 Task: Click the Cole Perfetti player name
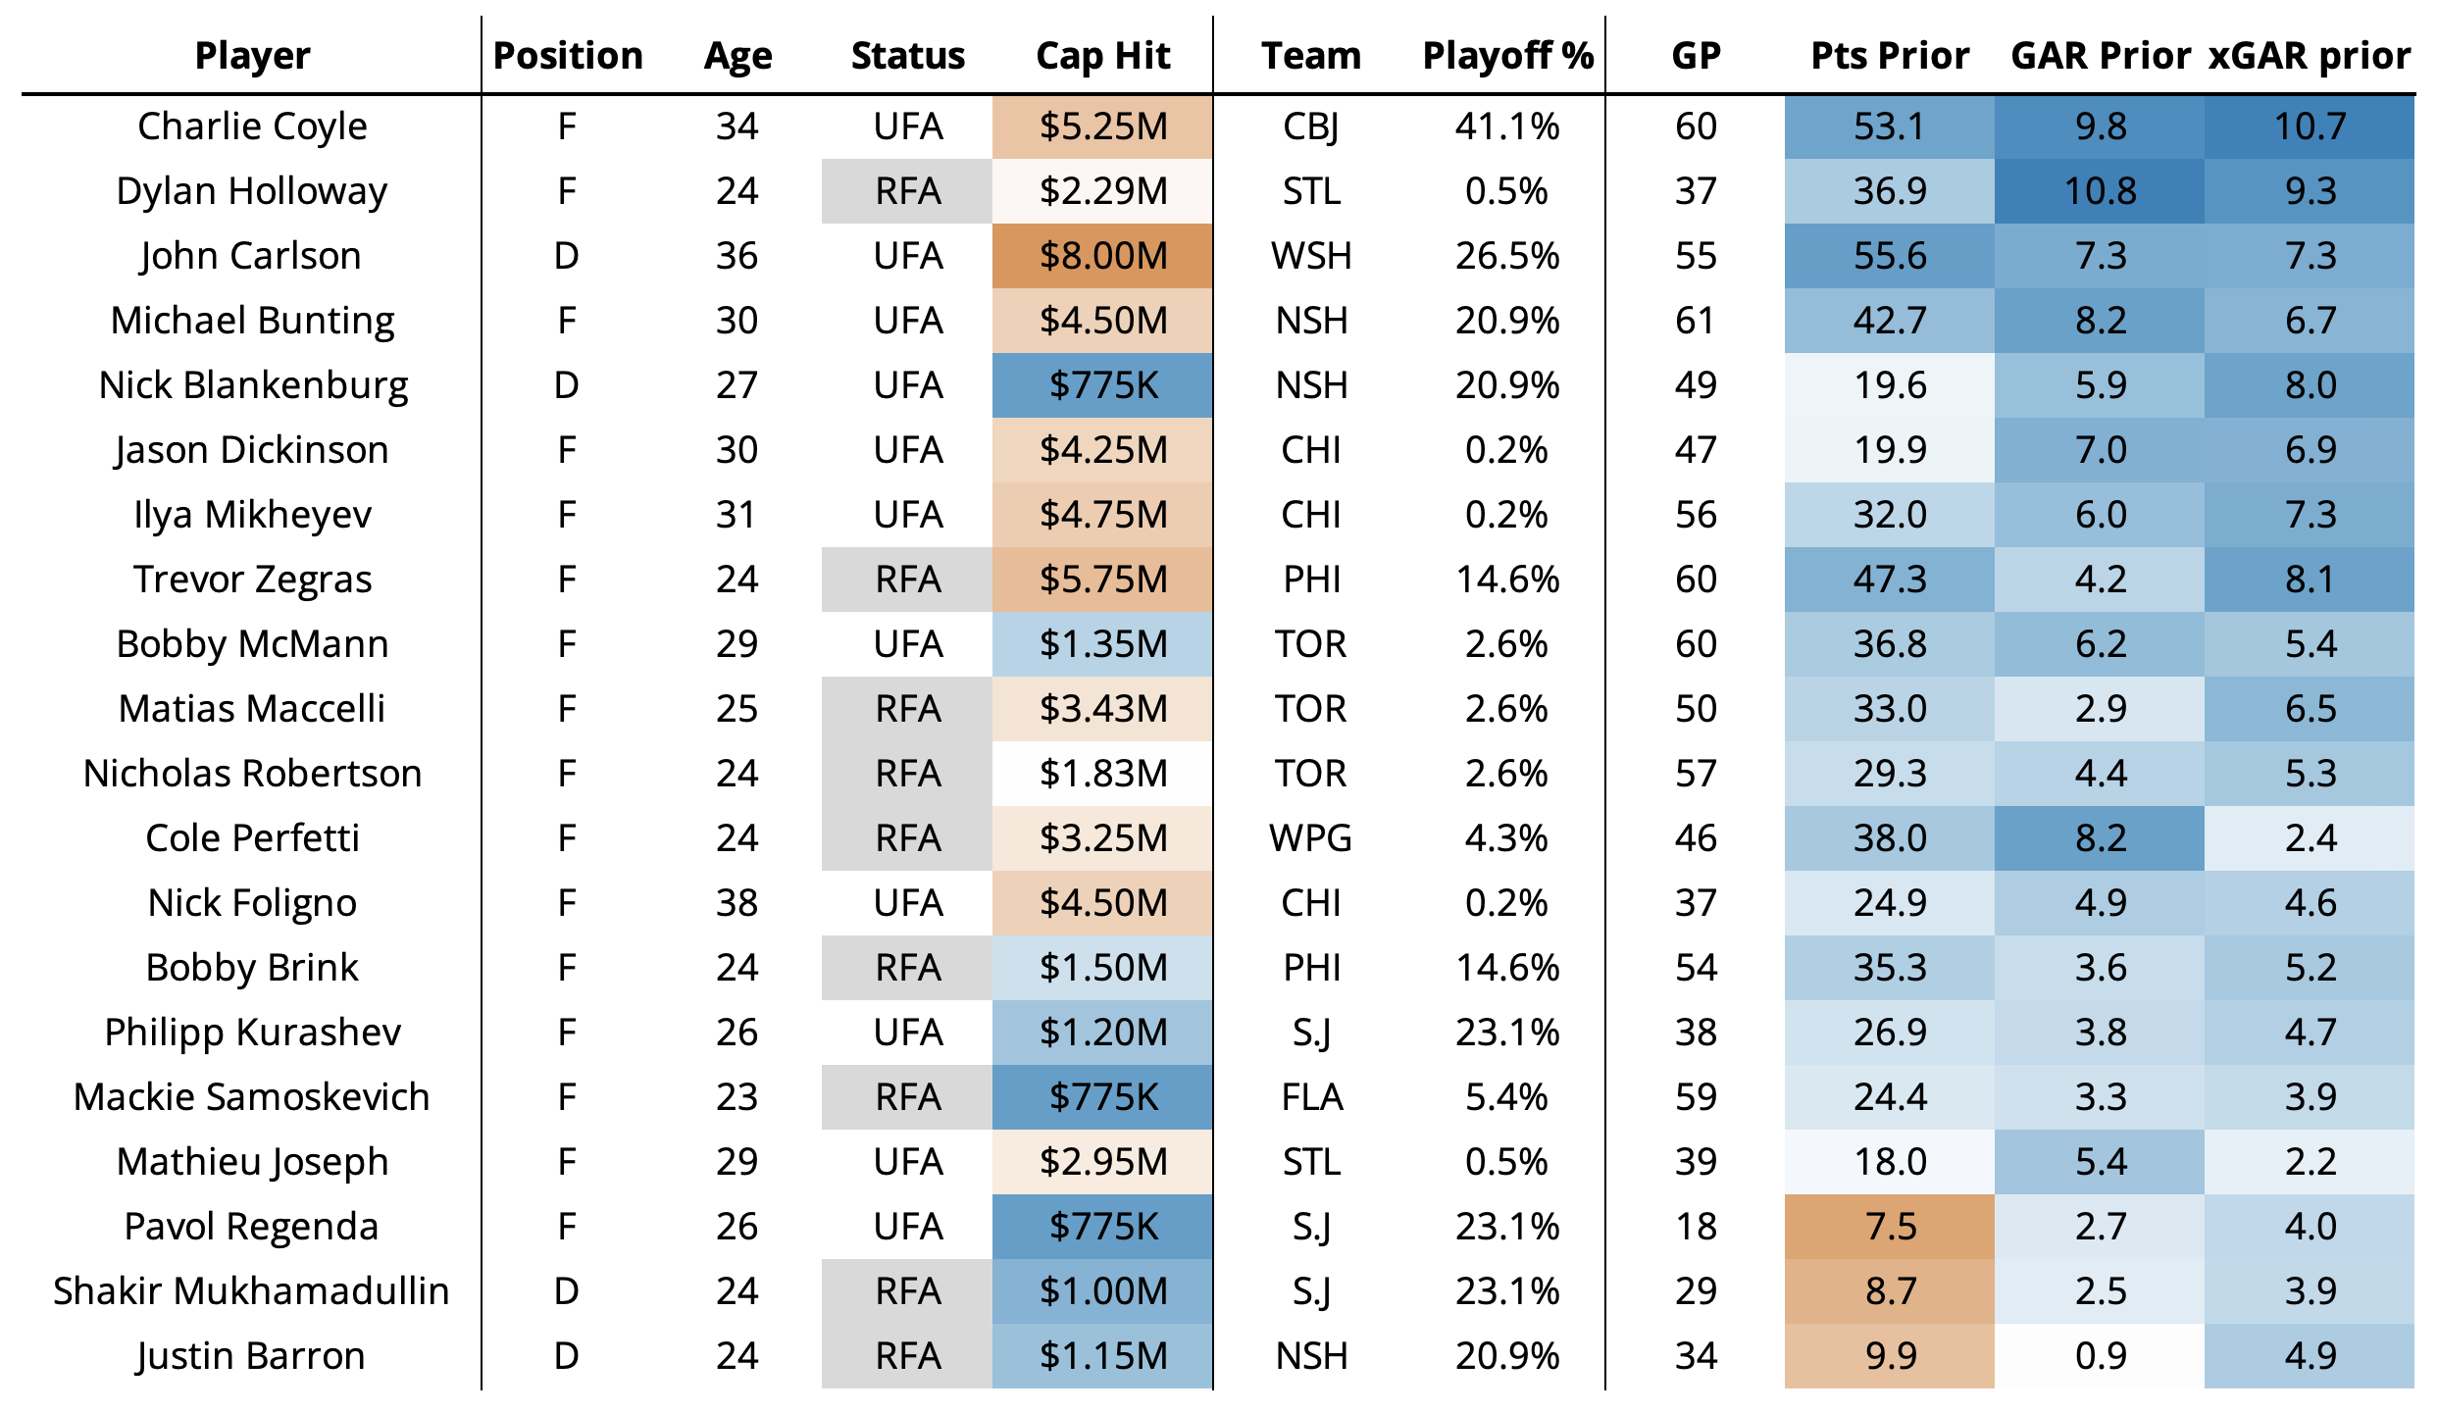[x=252, y=838]
